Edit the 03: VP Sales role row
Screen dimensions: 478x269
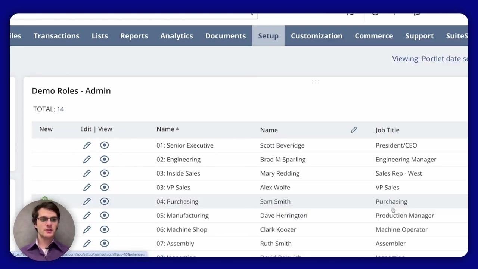tap(87, 188)
